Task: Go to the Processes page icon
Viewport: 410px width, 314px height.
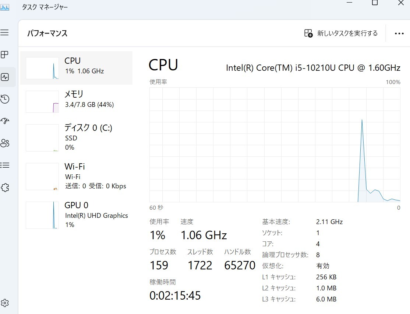Action: 5,55
